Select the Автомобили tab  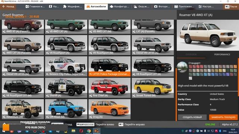coord(96,7)
